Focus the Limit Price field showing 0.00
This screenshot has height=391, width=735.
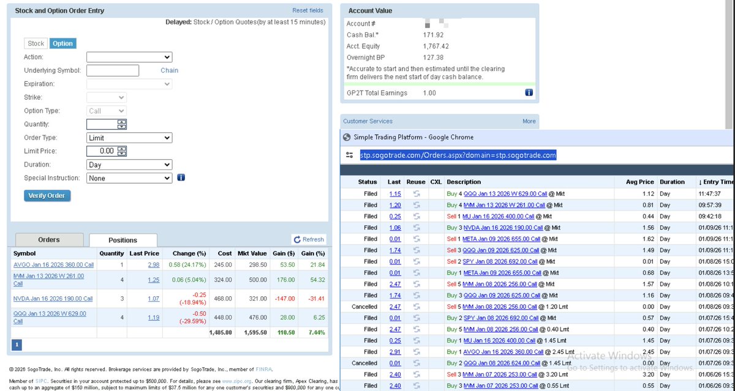pyautogui.click(x=102, y=151)
